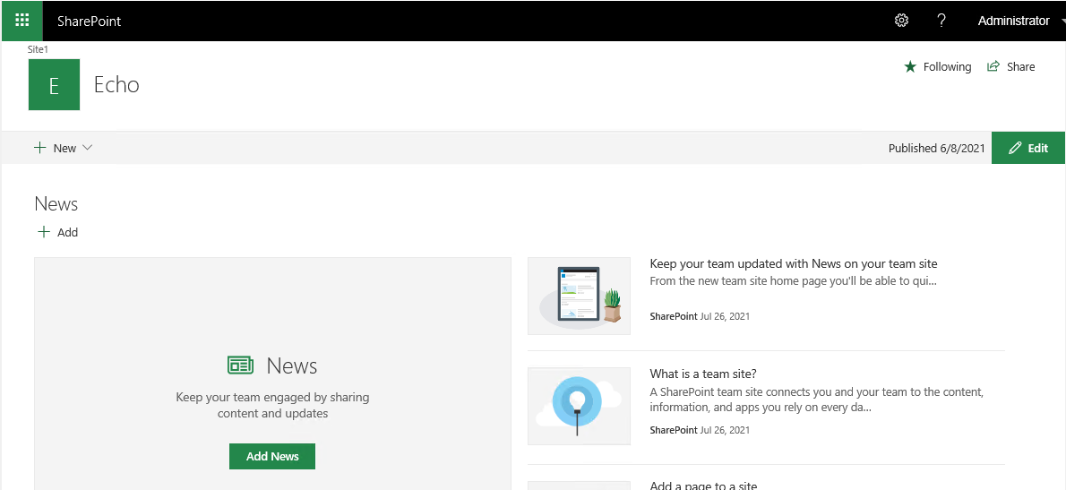Open the settings gear icon
This screenshot has width=1066, height=490.
[x=901, y=21]
